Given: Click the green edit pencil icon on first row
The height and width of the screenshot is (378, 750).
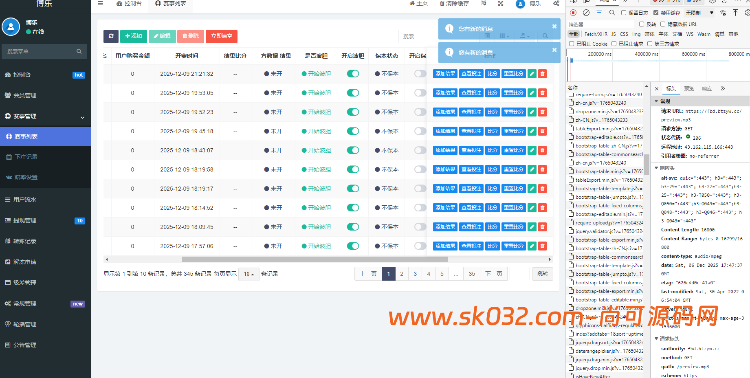Looking at the screenshot, I should 532,74.
